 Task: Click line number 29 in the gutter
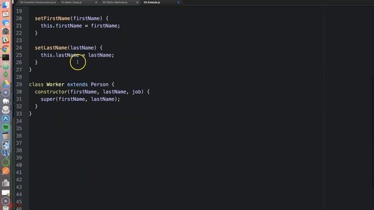pyautogui.click(x=19, y=85)
